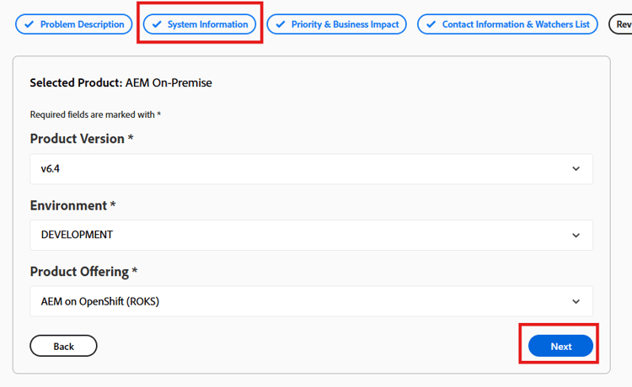Click the checkmark icon beside System Information
This screenshot has height=387, width=632.
click(157, 24)
